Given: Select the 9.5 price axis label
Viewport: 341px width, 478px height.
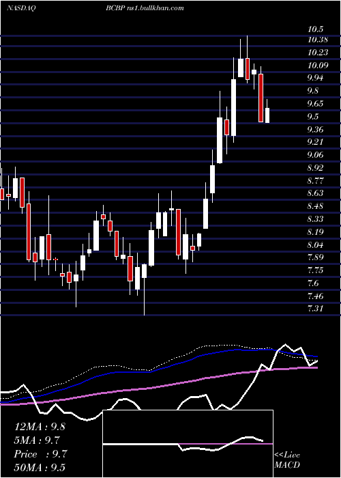Looking at the screenshot, I should click(313, 117).
